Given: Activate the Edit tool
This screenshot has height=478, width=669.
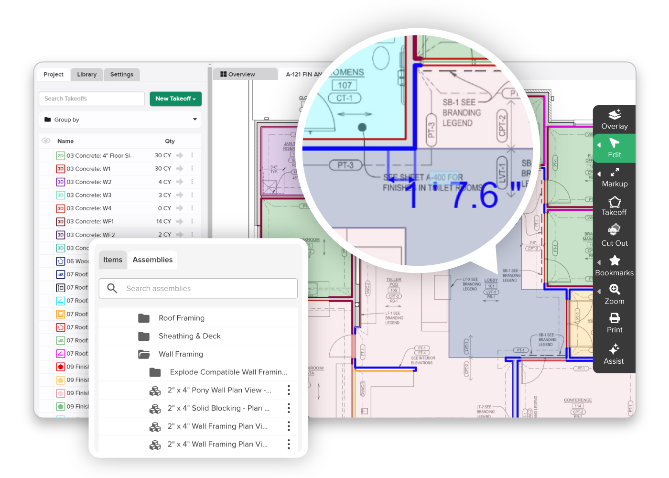Looking at the screenshot, I should 614,148.
